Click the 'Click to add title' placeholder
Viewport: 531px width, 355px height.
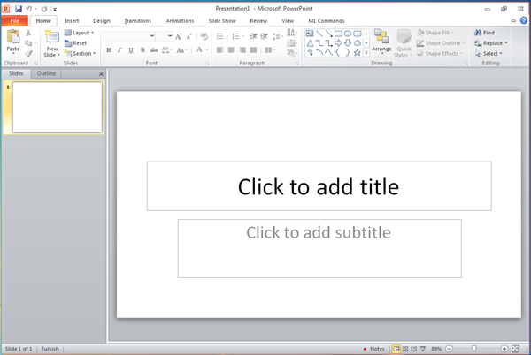tap(319, 186)
